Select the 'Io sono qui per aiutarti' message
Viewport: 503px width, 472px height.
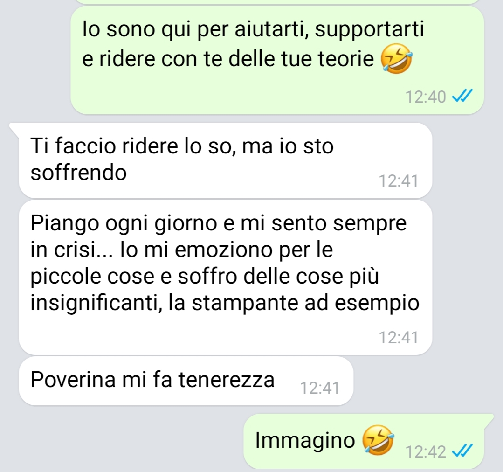click(x=277, y=60)
